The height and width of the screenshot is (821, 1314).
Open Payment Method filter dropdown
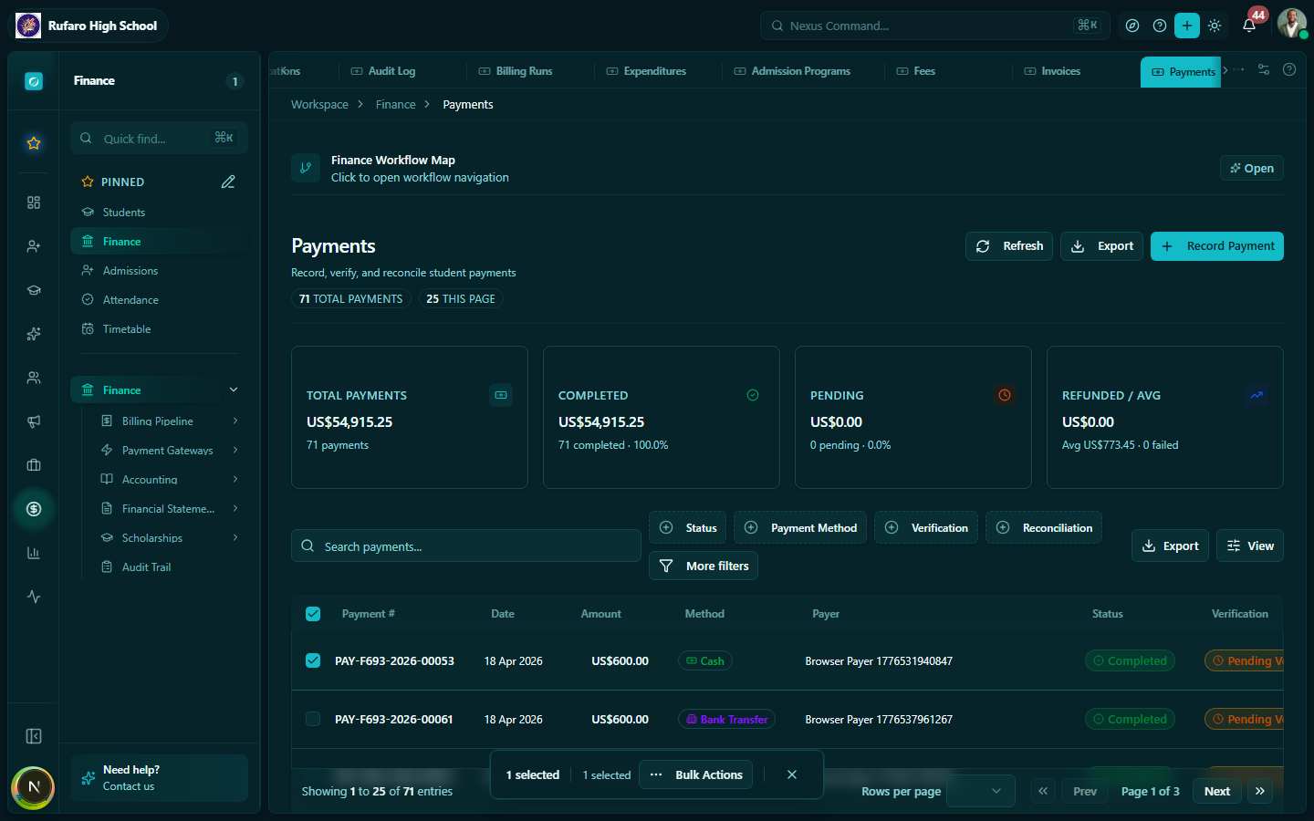pyautogui.click(x=800, y=527)
